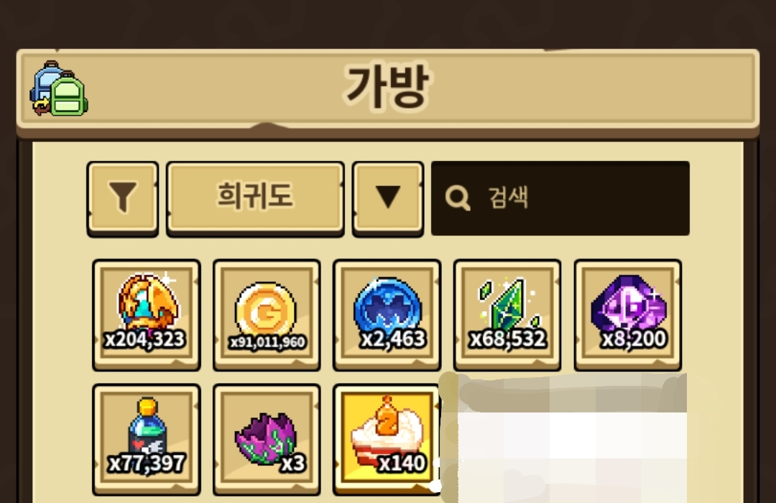776x503 pixels.
Task: Click the x91,011,960 gold quantity label
Action: [267, 342]
